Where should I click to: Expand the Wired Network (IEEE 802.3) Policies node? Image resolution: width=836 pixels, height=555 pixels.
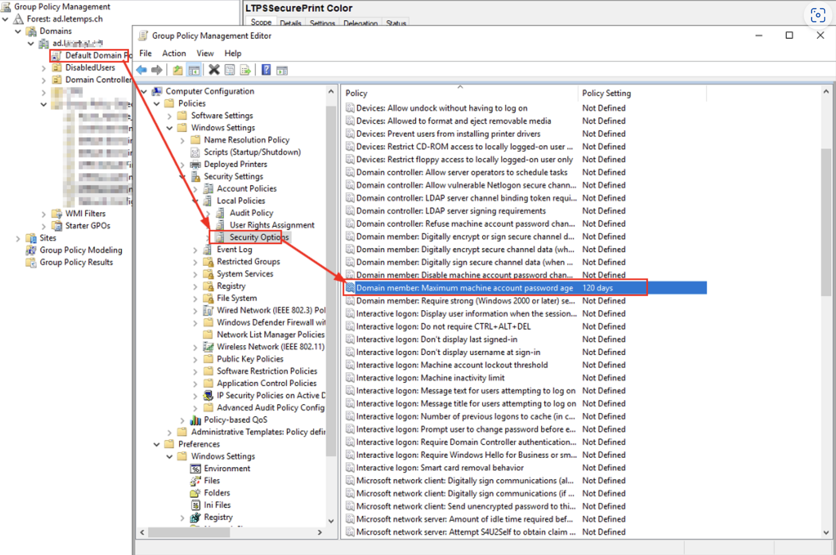(x=195, y=310)
